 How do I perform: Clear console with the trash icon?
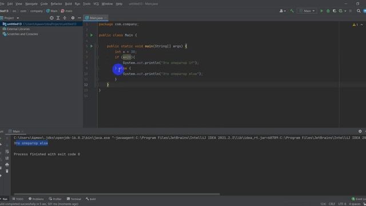pos(7,171)
